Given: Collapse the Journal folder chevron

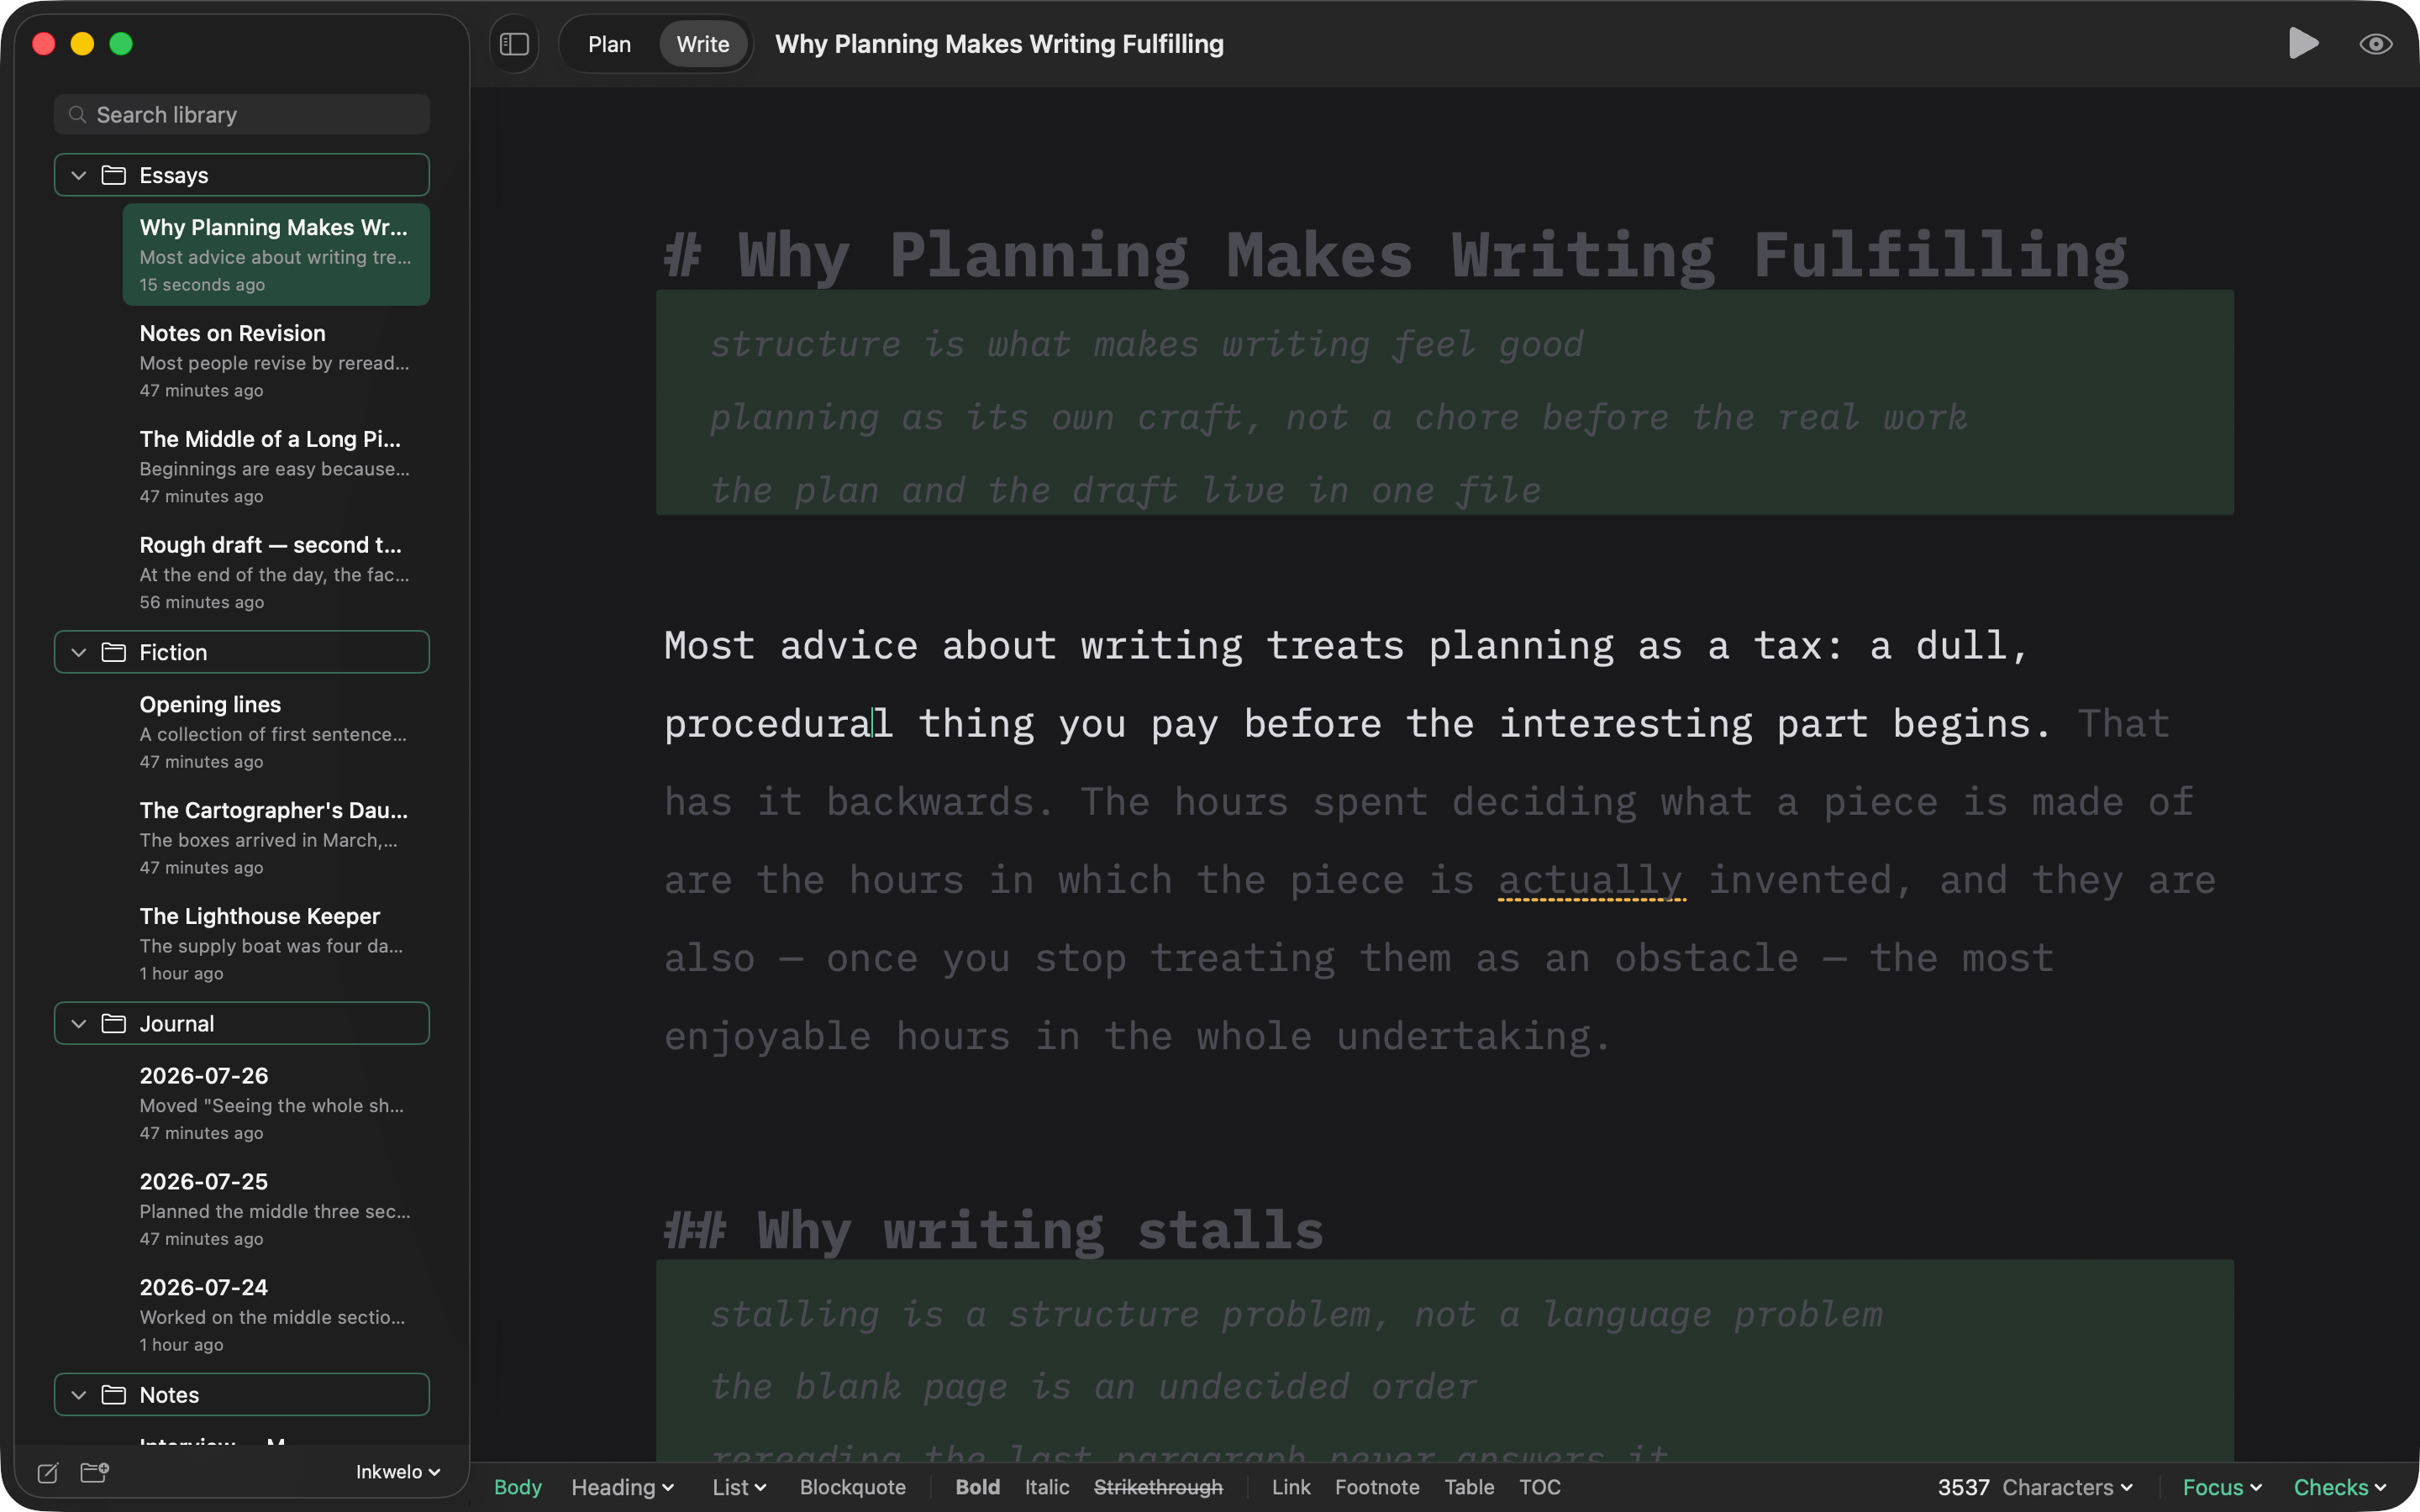Looking at the screenshot, I should tap(79, 1023).
